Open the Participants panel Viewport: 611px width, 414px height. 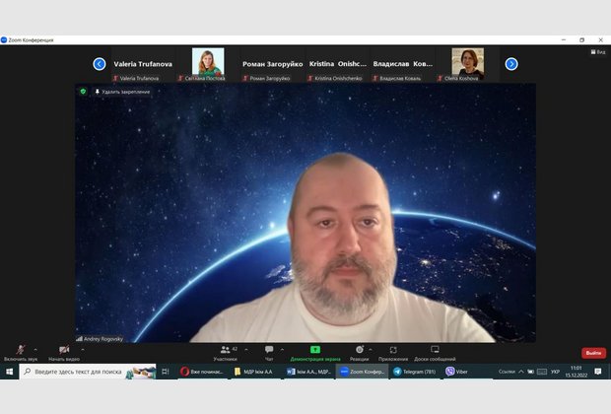pos(226,351)
